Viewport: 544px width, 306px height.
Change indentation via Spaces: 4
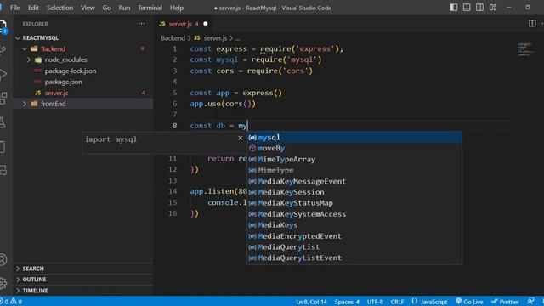pos(347,302)
